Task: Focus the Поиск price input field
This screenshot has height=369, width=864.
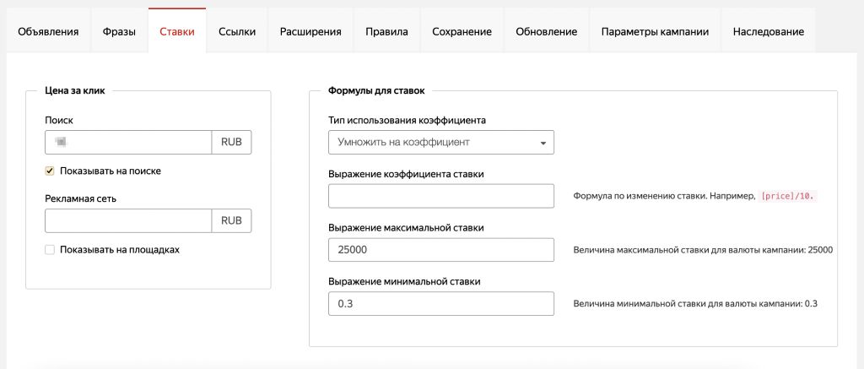Action: 127,142
